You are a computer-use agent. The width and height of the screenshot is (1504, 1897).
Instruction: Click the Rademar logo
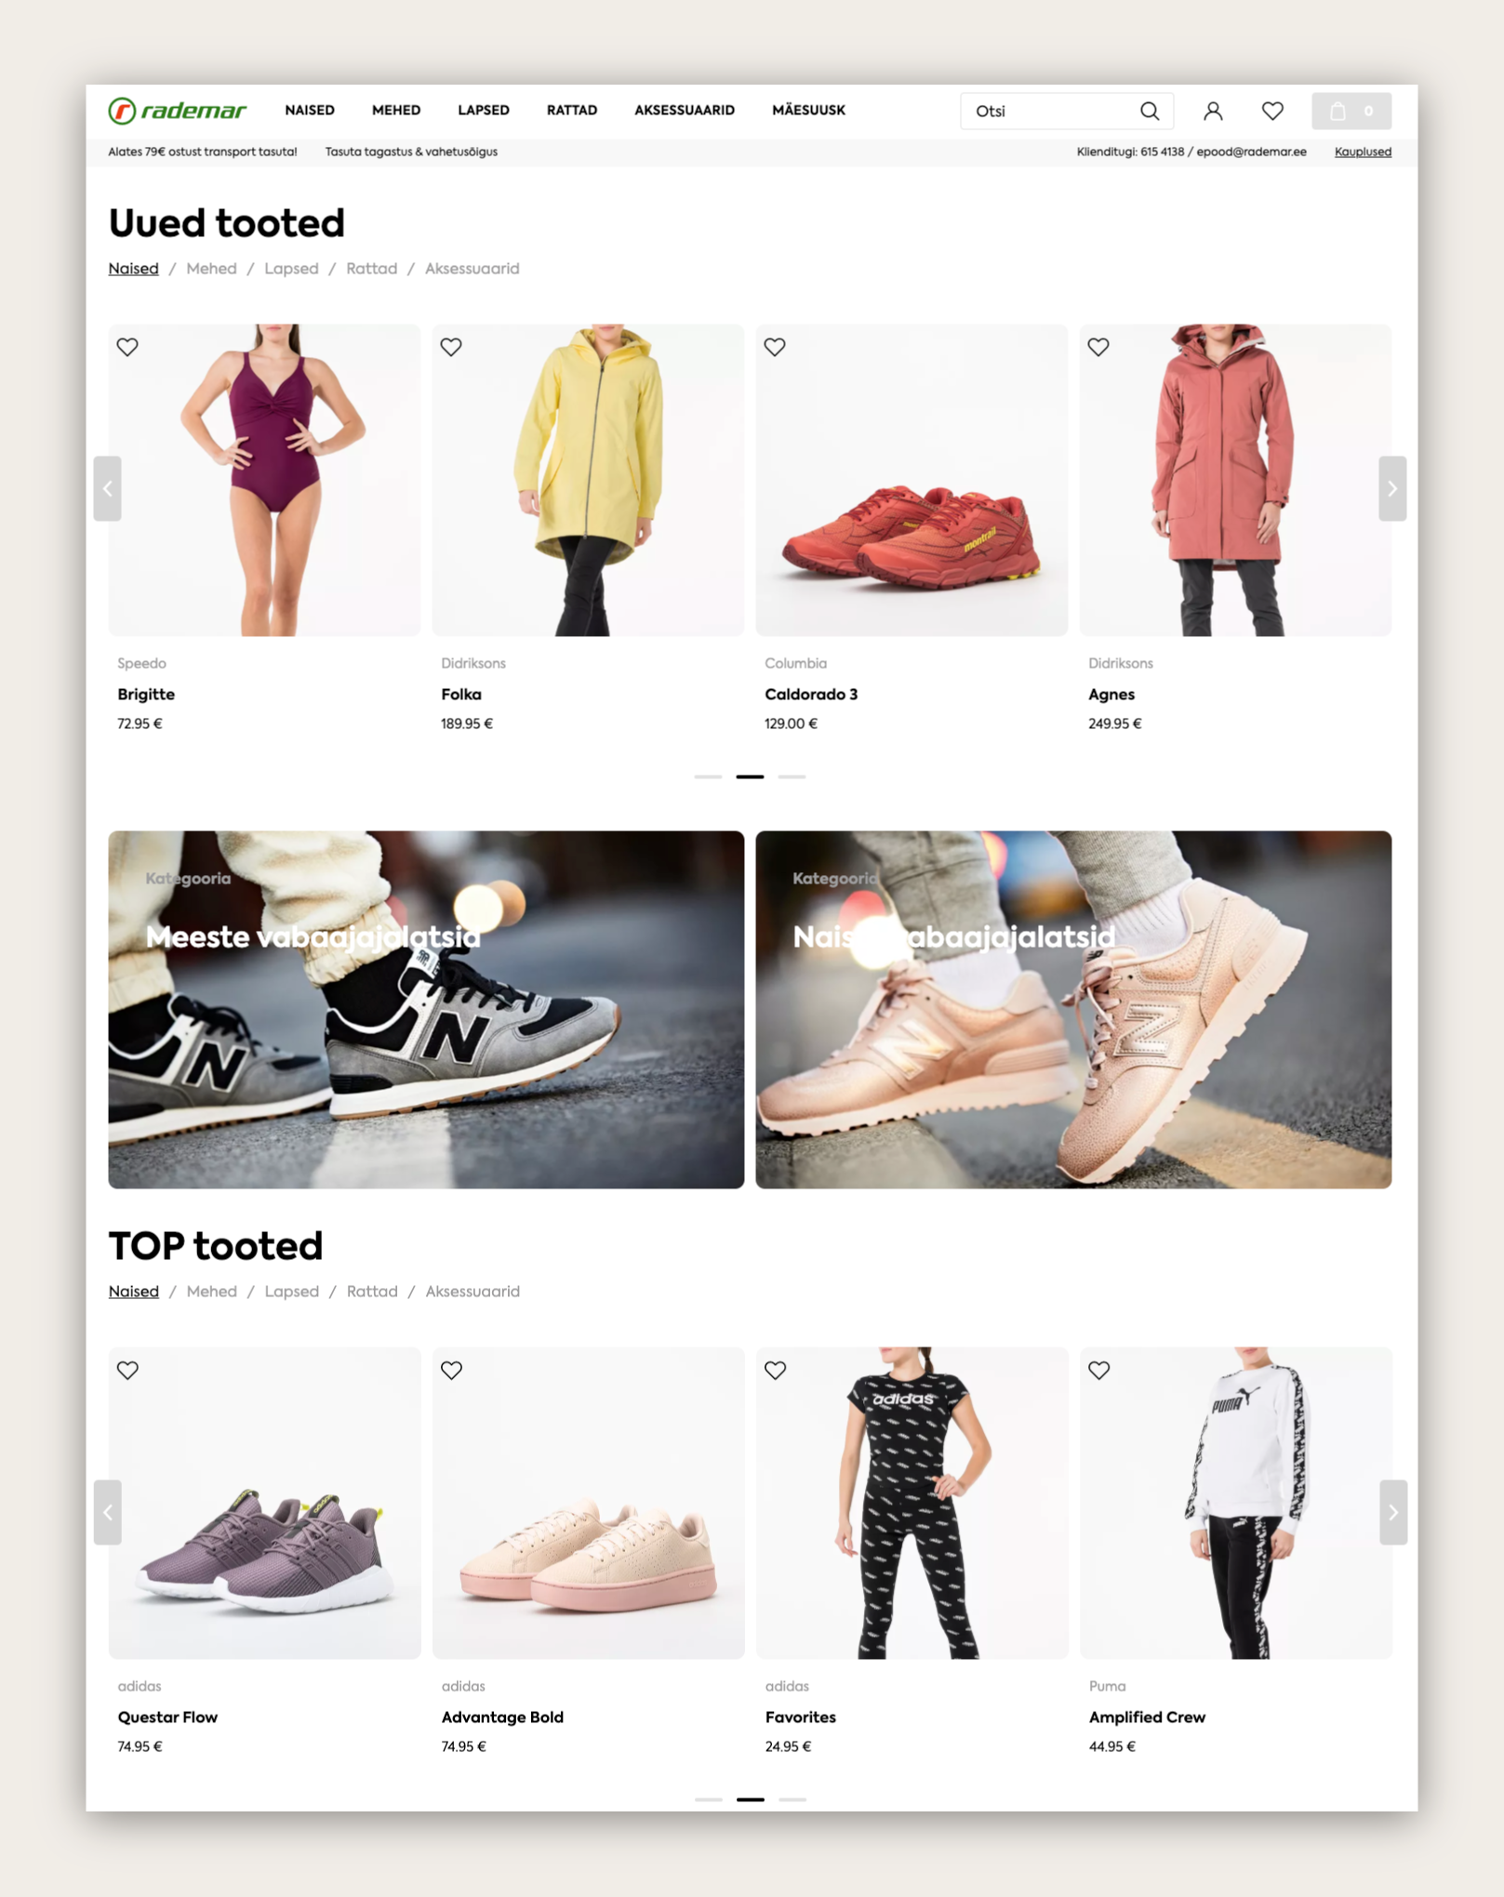click(x=178, y=111)
